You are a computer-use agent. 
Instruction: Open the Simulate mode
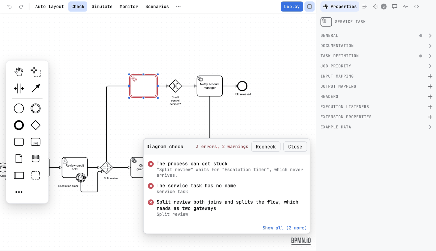(x=102, y=7)
